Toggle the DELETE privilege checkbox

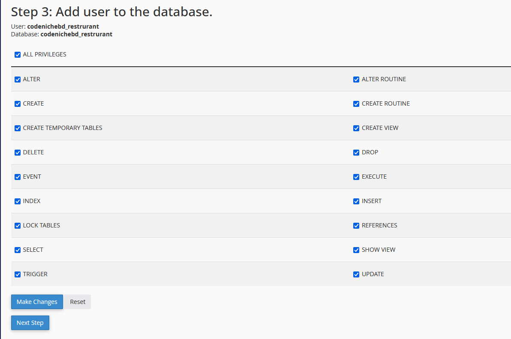tap(18, 153)
